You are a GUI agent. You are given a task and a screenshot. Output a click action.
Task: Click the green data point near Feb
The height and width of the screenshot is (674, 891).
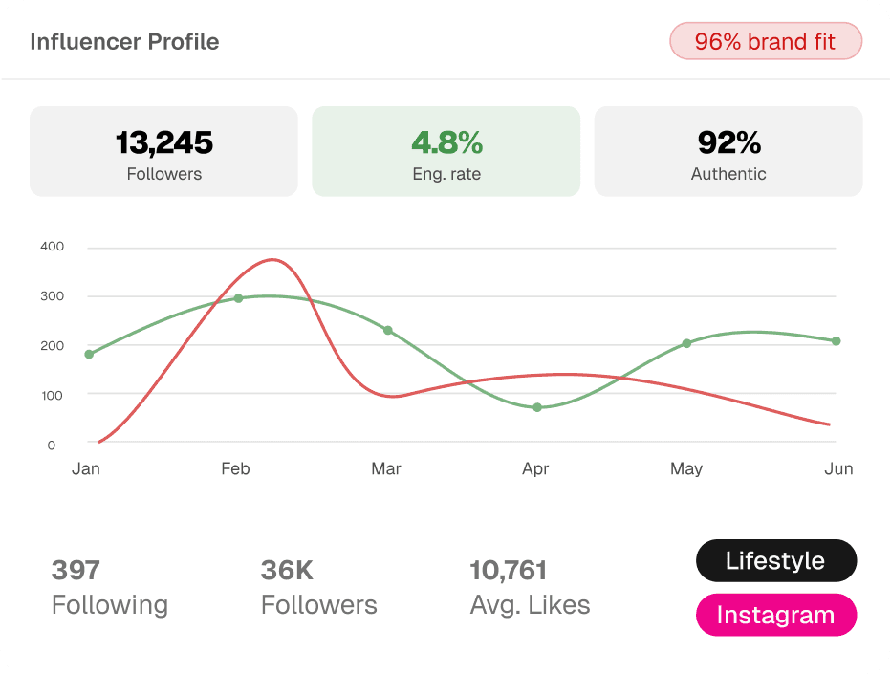(239, 298)
